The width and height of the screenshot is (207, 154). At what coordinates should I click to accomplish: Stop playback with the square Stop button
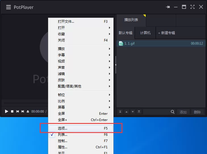(x=12, y=111)
